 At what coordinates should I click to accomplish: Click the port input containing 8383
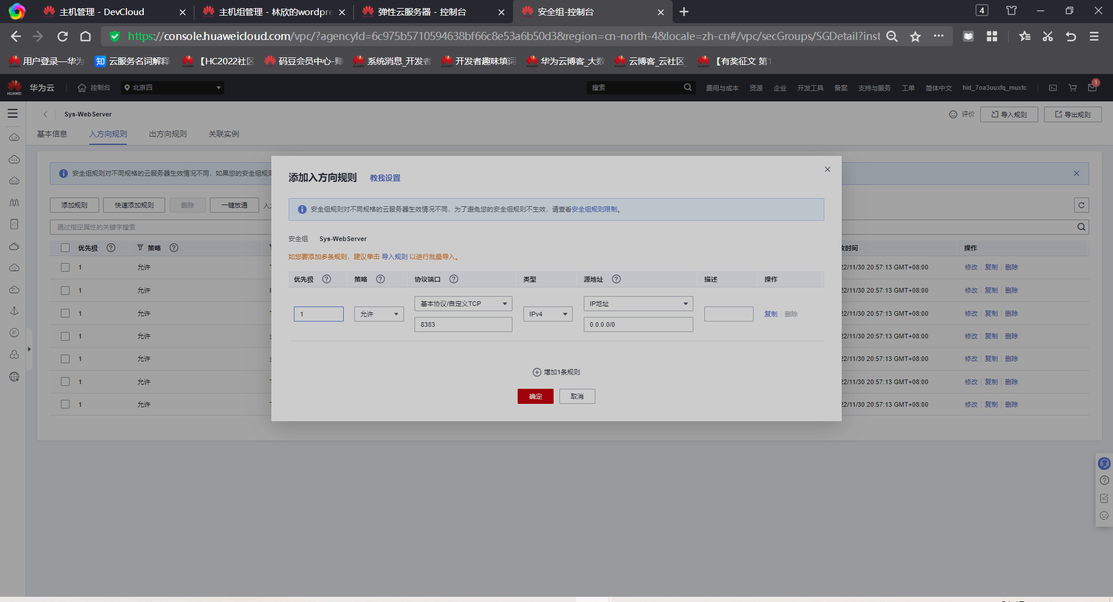[463, 324]
